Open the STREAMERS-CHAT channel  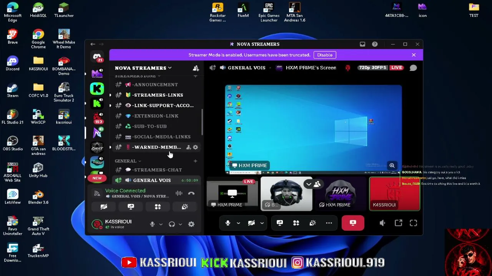click(156, 170)
